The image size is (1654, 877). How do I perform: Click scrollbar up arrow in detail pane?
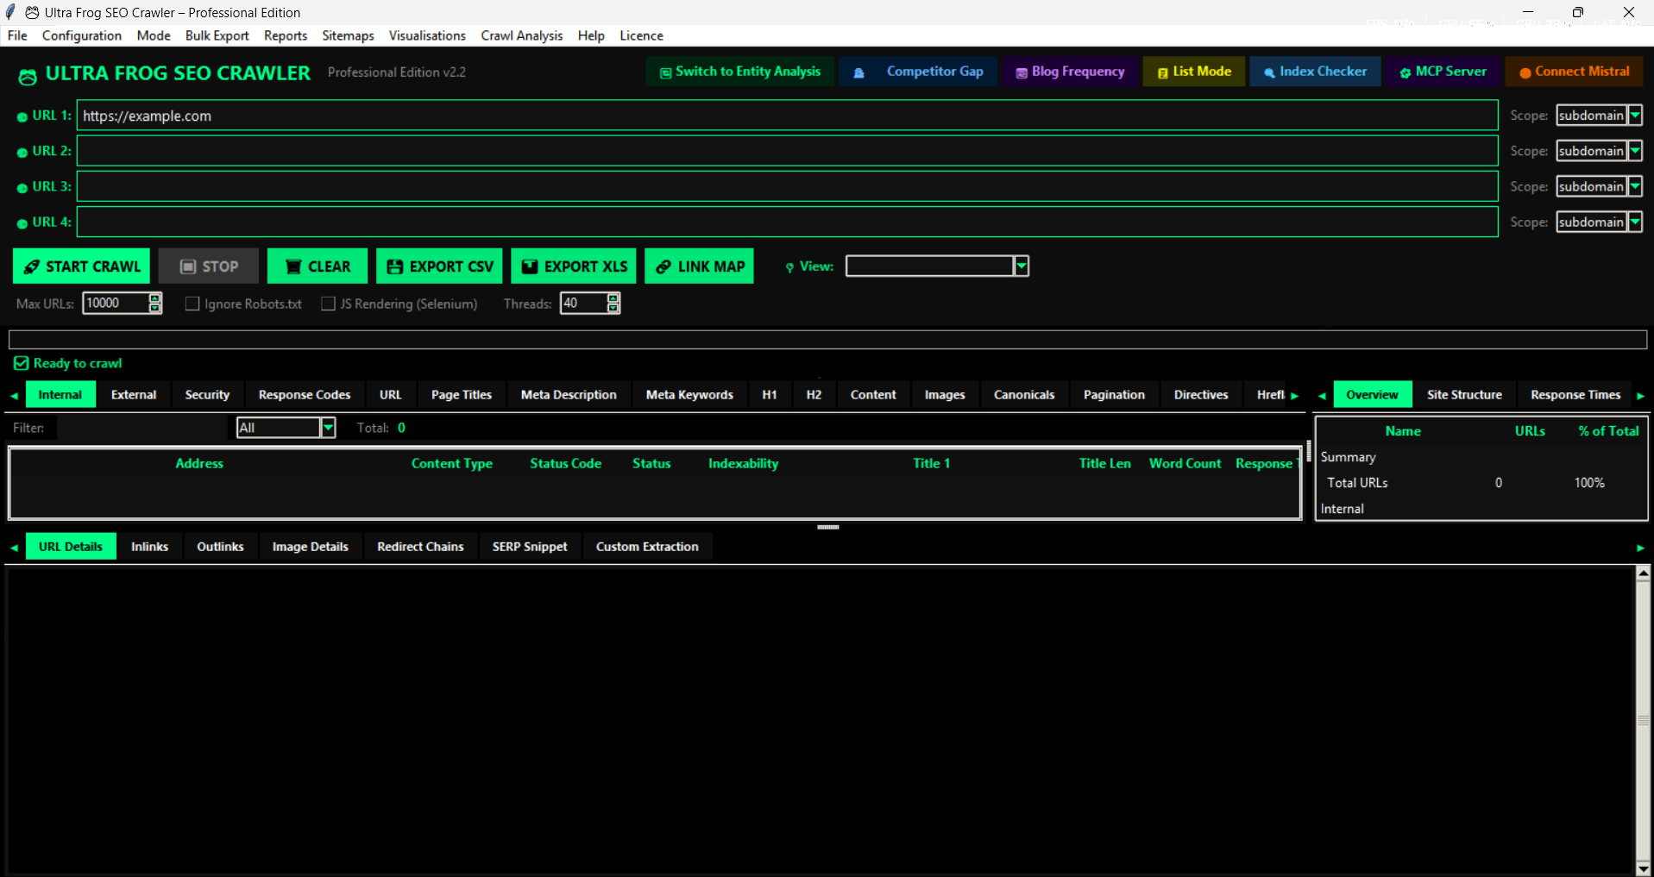[1643, 573]
